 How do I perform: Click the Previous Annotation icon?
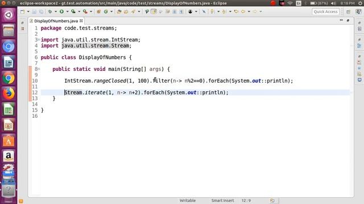click(224, 11)
